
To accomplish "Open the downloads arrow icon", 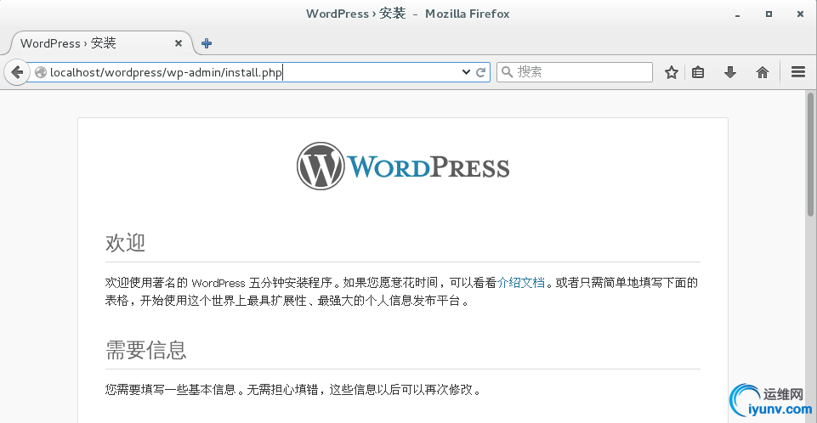I will pos(730,72).
